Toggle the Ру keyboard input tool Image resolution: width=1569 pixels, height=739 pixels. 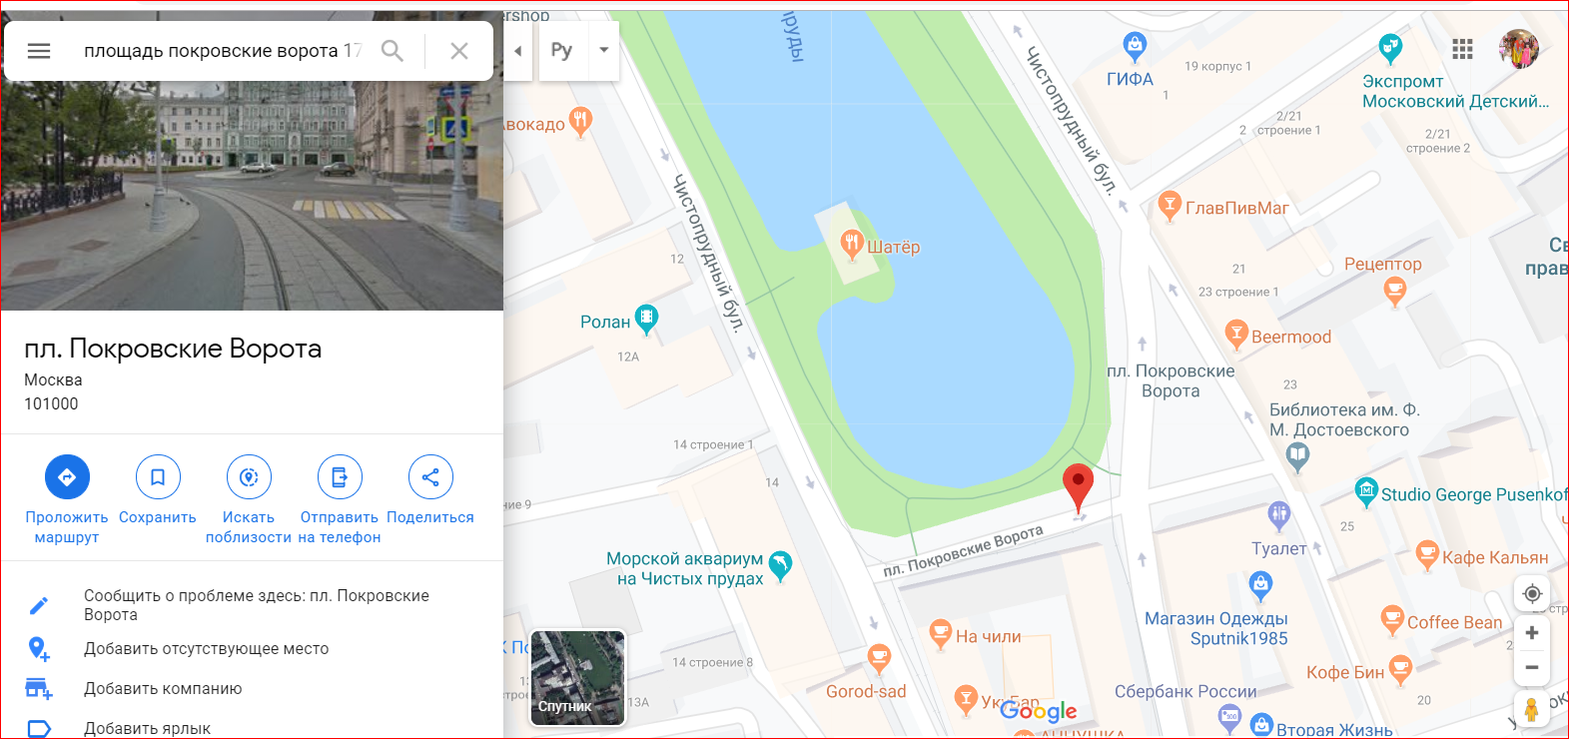click(x=562, y=50)
